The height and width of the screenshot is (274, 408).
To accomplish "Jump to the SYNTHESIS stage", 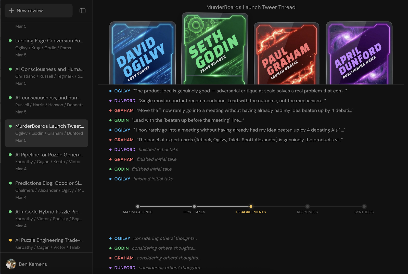I will (364, 207).
